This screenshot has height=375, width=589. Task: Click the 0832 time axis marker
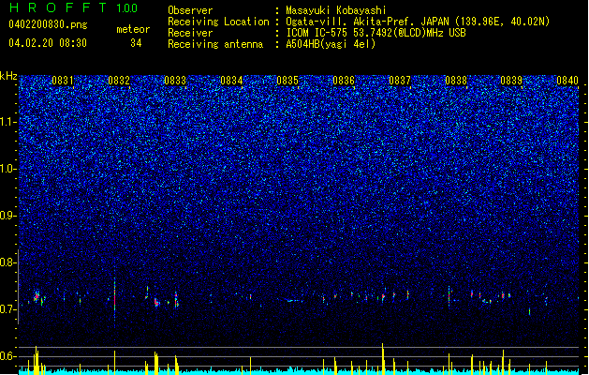[x=119, y=81]
